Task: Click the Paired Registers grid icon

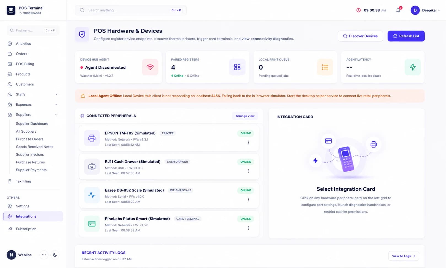Action: [237, 67]
